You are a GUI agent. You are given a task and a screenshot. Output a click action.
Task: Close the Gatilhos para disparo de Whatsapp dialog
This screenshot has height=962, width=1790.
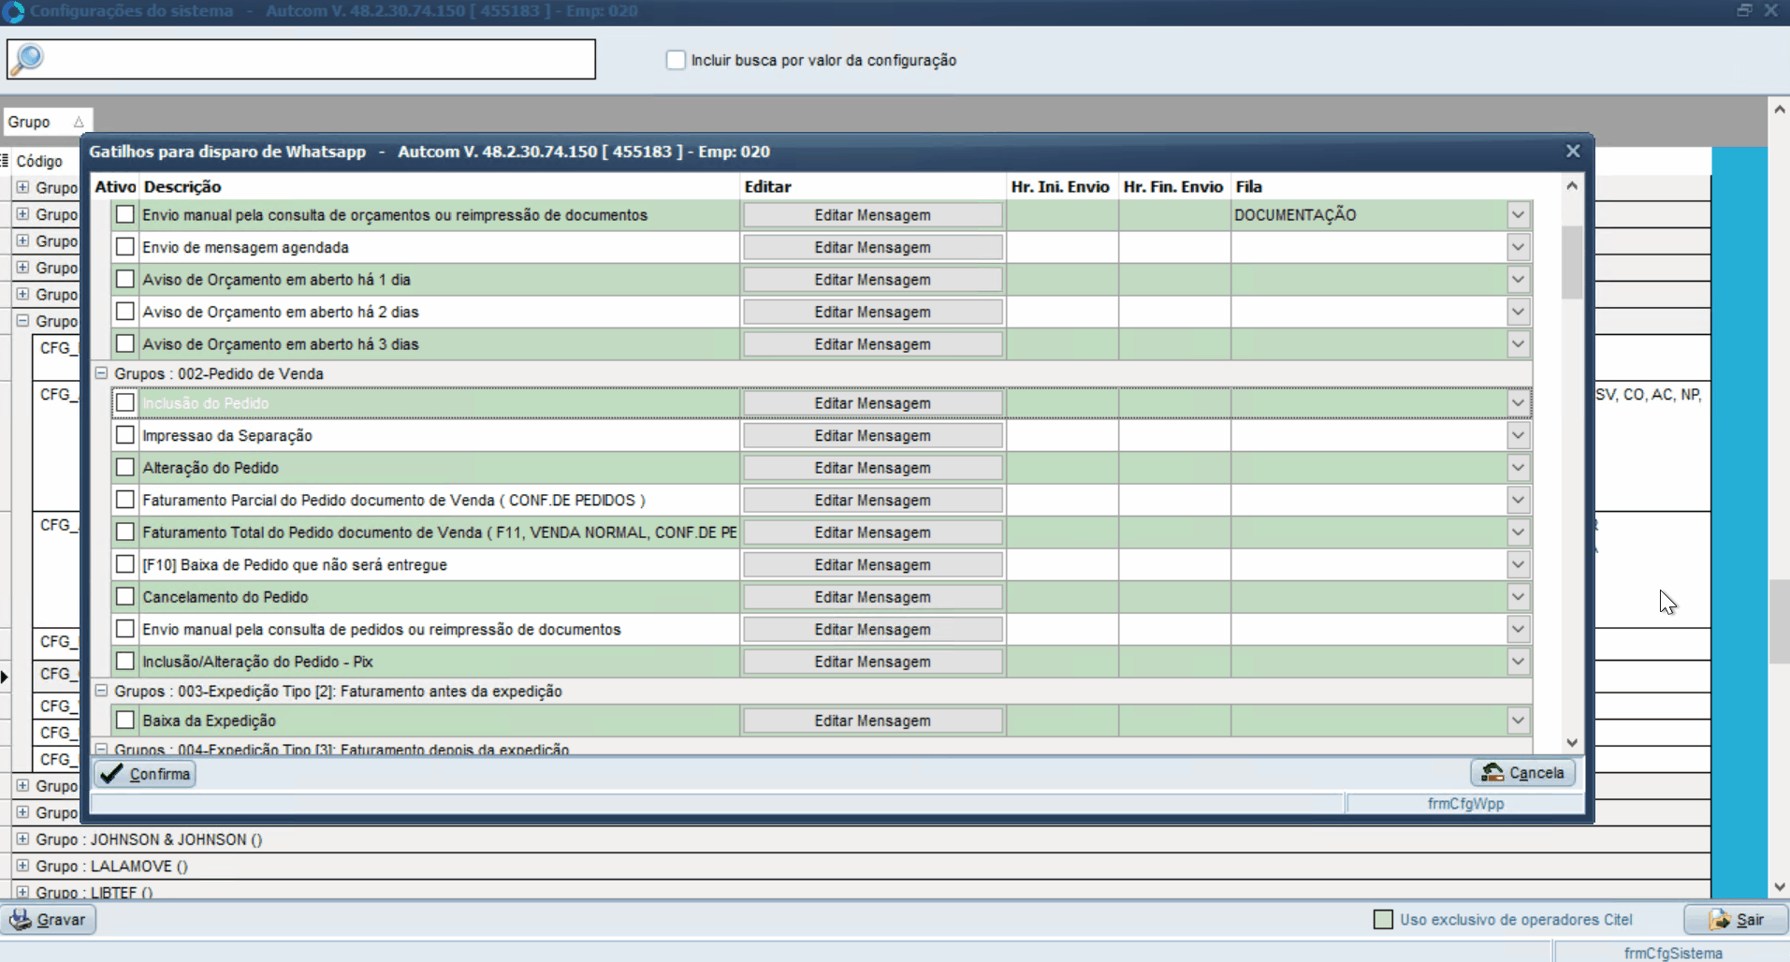[1573, 152]
